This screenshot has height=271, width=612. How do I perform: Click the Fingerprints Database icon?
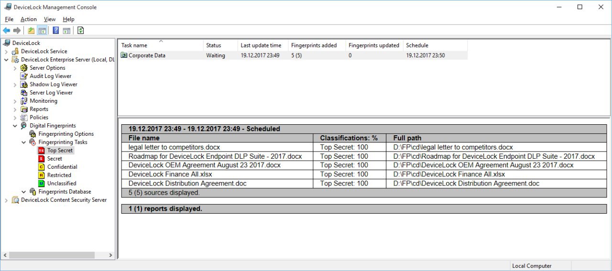point(33,192)
